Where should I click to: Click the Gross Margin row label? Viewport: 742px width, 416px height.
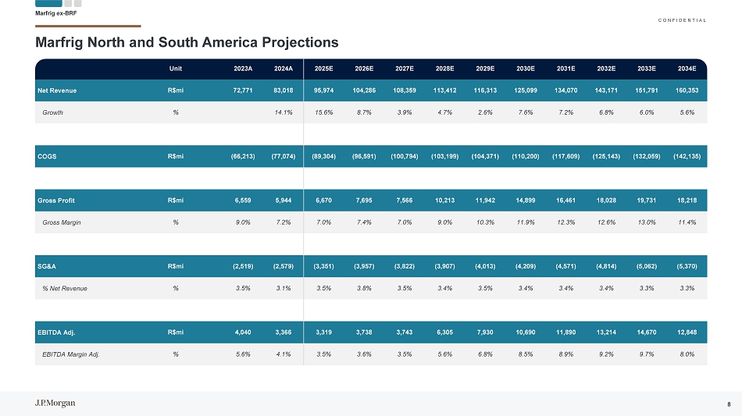pos(62,222)
